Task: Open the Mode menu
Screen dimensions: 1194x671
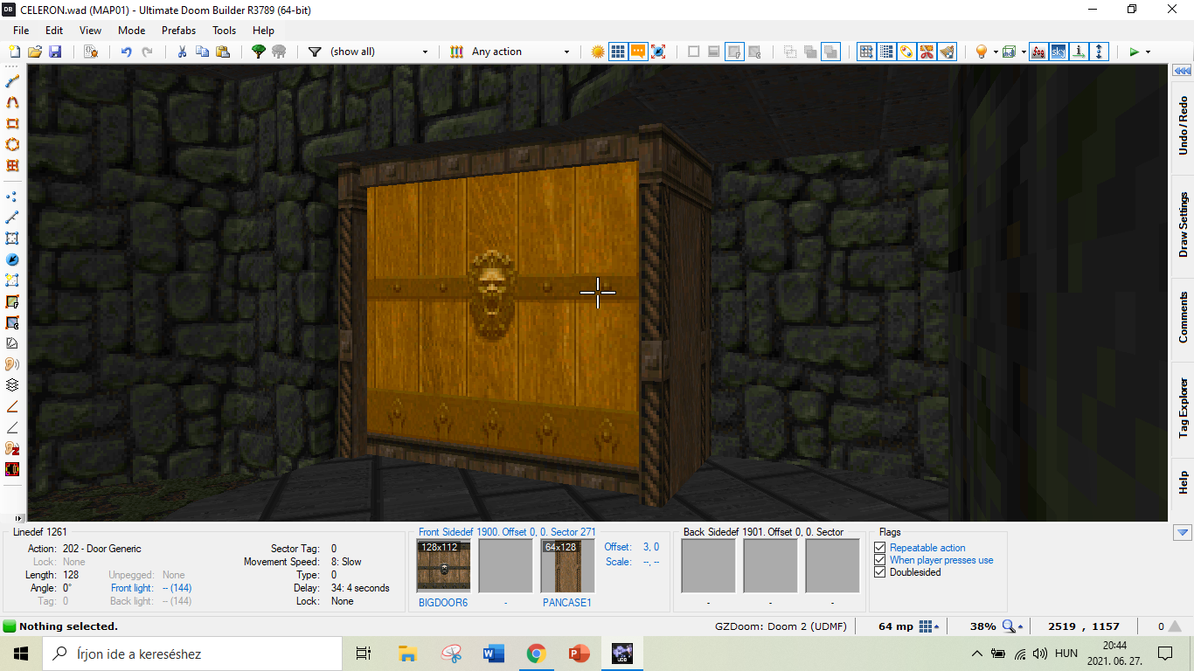Action: tap(132, 30)
